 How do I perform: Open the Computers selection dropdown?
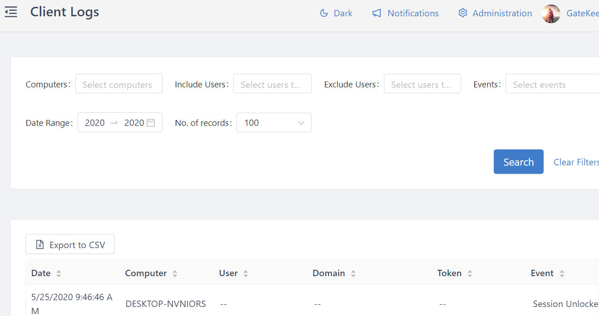point(118,84)
